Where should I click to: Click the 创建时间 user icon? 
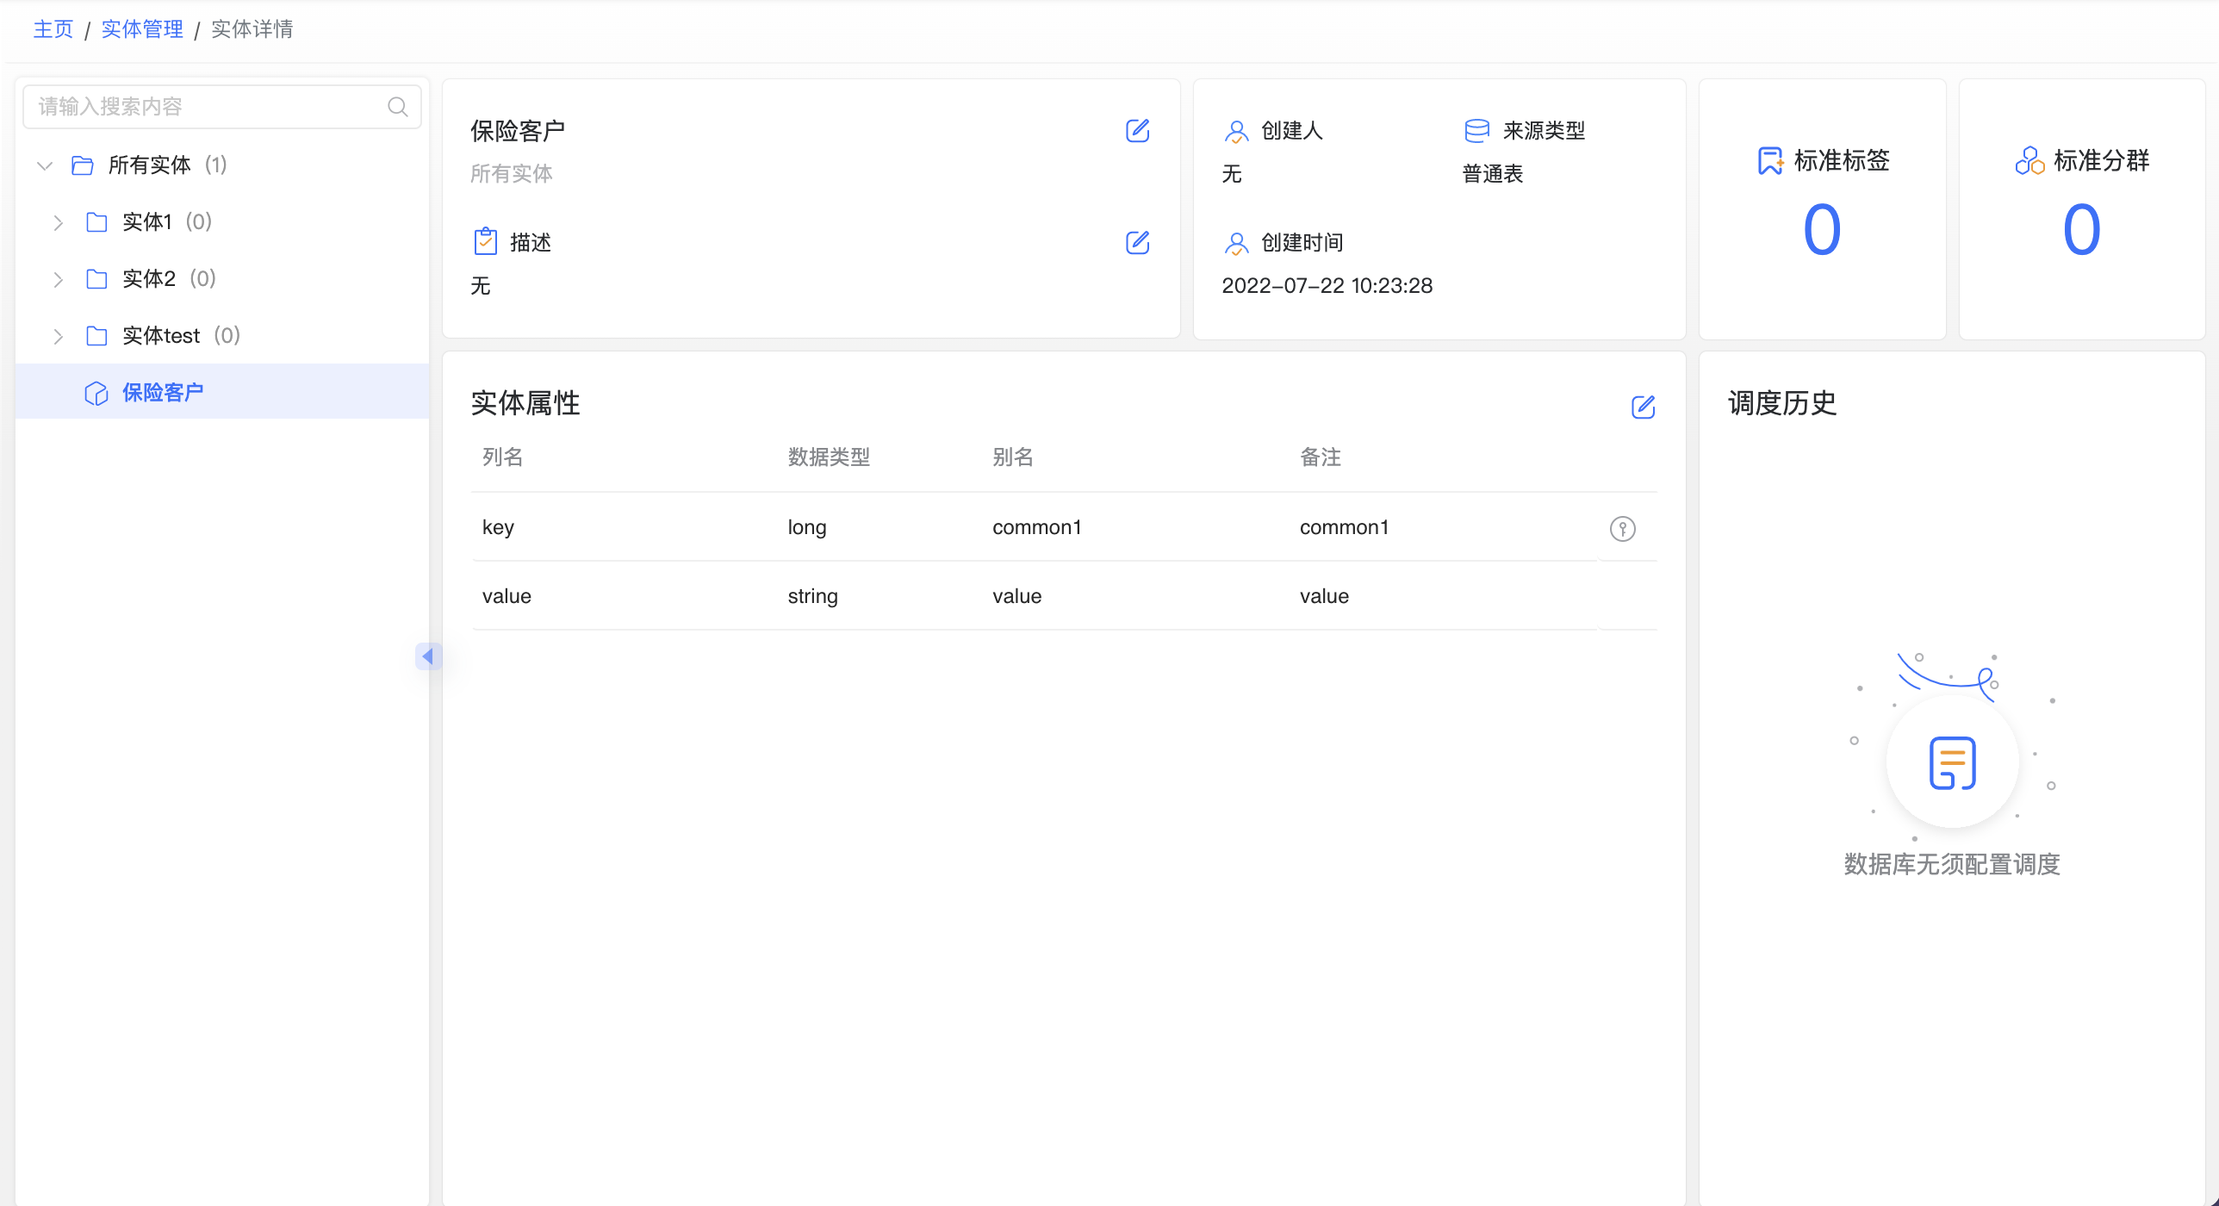pos(1236,243)
